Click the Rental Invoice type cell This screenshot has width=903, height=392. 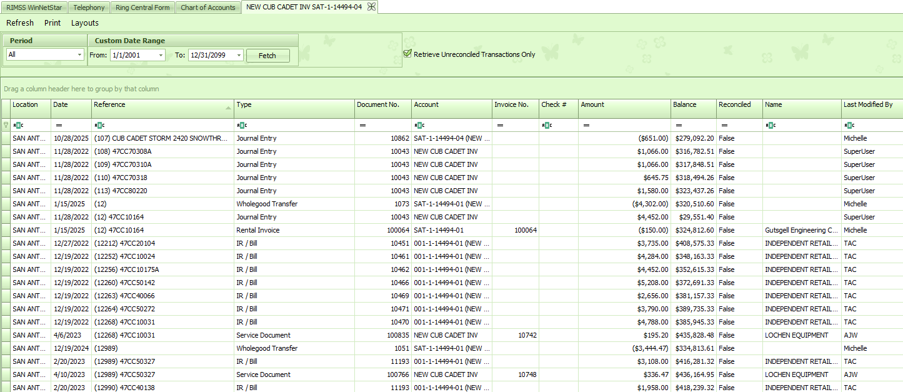(x=294, y=230)
